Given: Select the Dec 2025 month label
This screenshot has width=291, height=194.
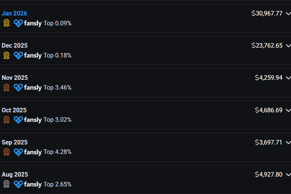Looking at the screenshot, I should click(14, 45).
